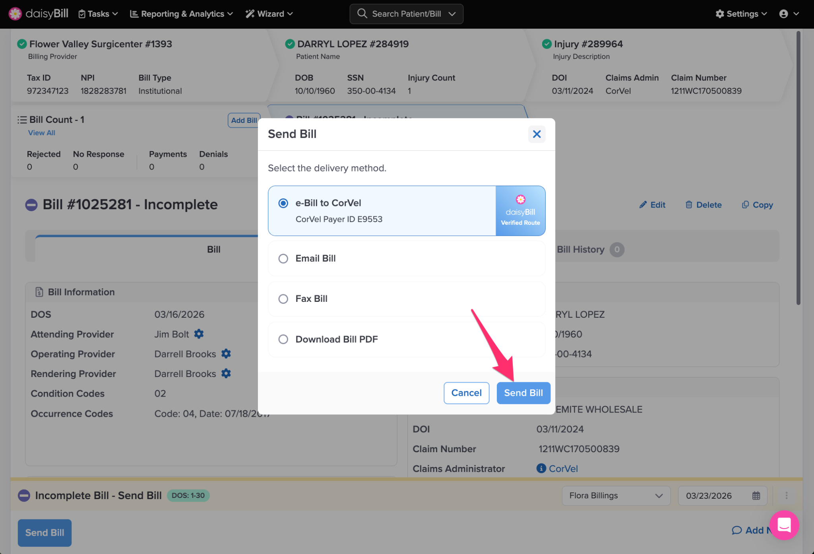Close the Send Bill dialog with X

click(x=537, y=134)
